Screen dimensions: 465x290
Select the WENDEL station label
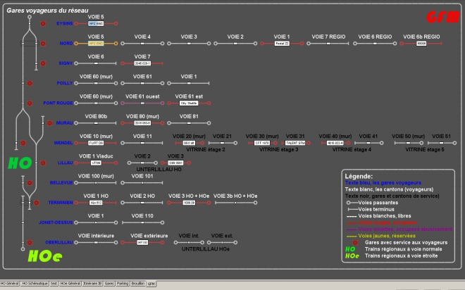coord(63,143)
